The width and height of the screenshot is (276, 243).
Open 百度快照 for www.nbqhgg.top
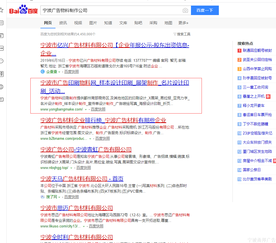coord(84,168)
